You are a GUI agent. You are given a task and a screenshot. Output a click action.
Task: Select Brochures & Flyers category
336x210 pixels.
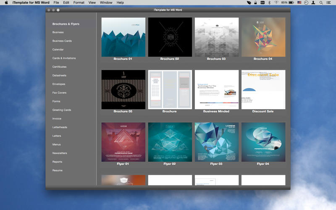click(x=66, y=24)
